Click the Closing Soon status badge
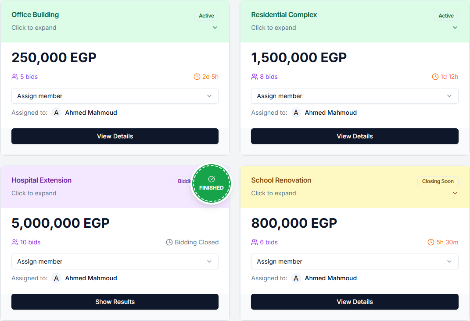Viewport: 470px width, 321px height. [438, 181]
